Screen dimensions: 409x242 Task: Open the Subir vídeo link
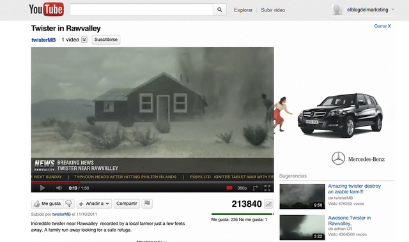pos(273,10)
